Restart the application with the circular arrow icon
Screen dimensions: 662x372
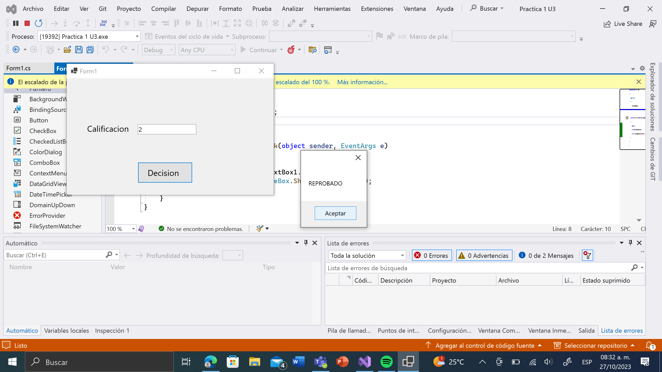[38, 23]
